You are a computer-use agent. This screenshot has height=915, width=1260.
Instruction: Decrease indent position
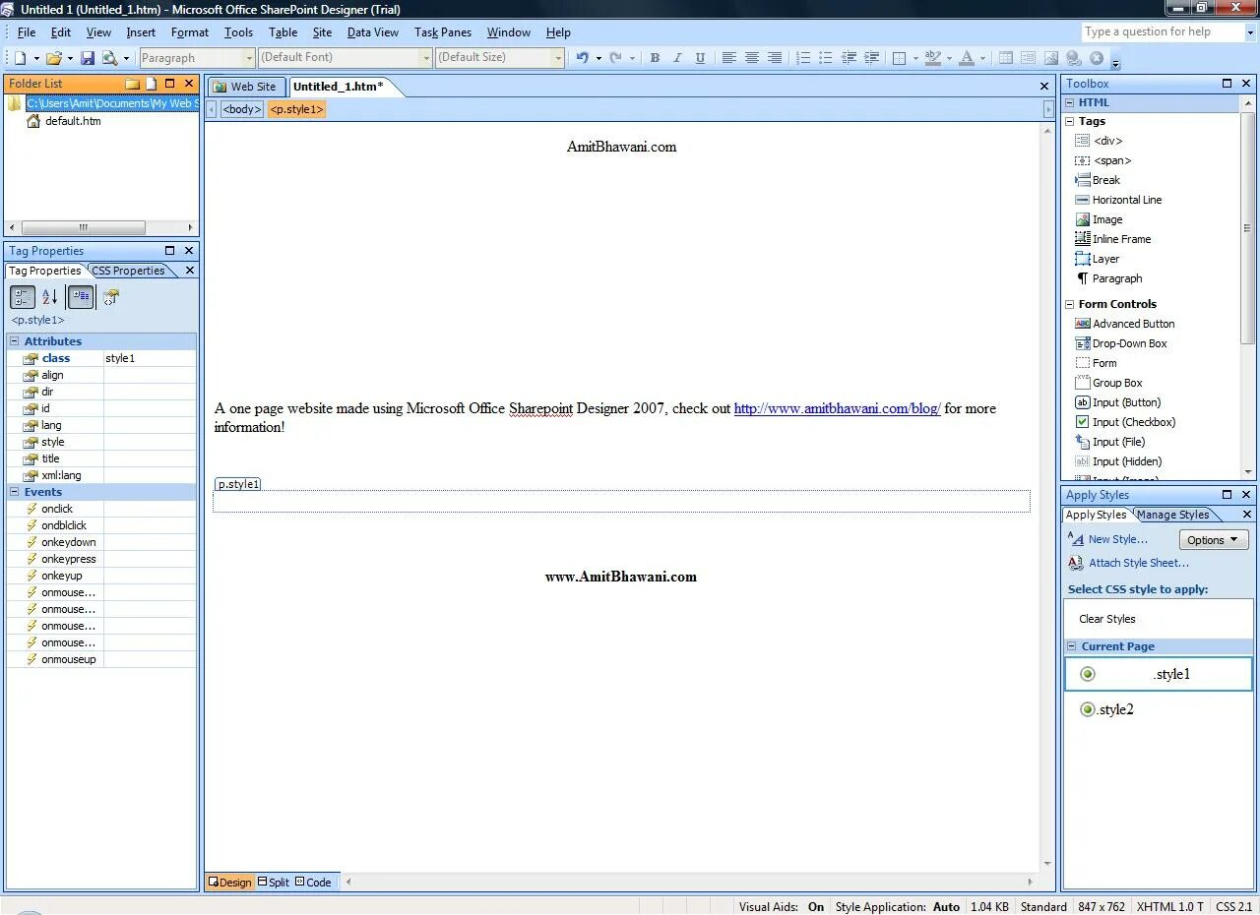click(x=849, y=58)
